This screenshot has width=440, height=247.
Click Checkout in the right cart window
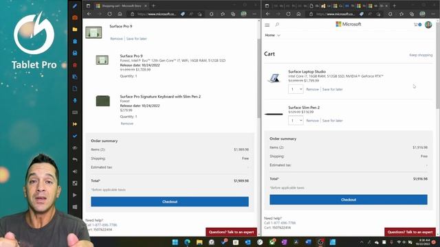(x=349, y=200)
